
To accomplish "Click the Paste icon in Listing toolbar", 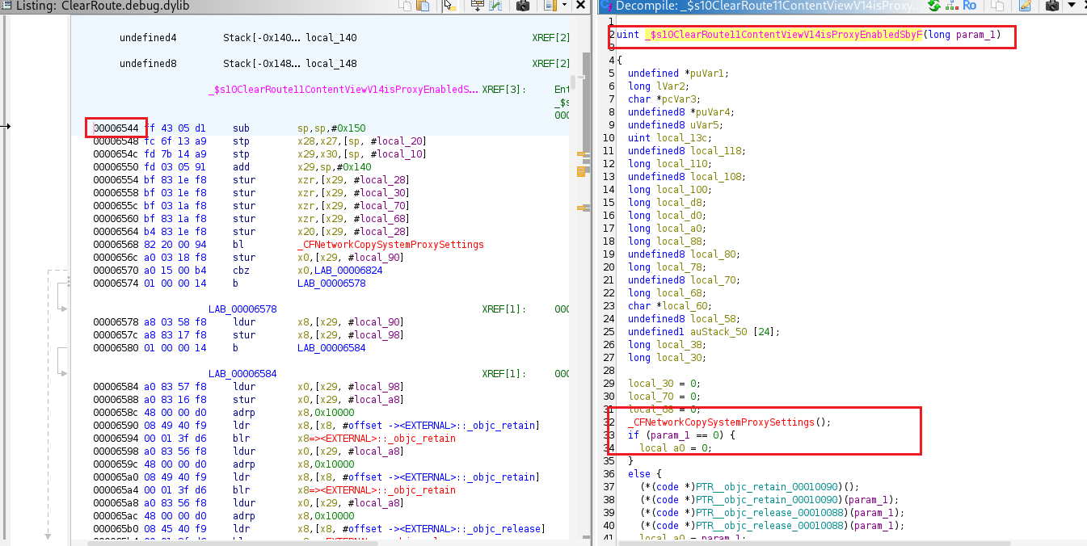I will pos(422,6).
